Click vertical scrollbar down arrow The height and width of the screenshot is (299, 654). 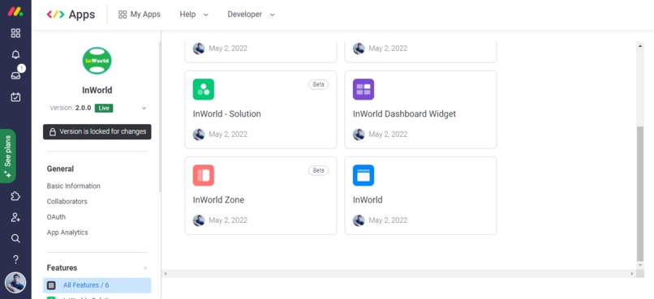tap(641, 265)
